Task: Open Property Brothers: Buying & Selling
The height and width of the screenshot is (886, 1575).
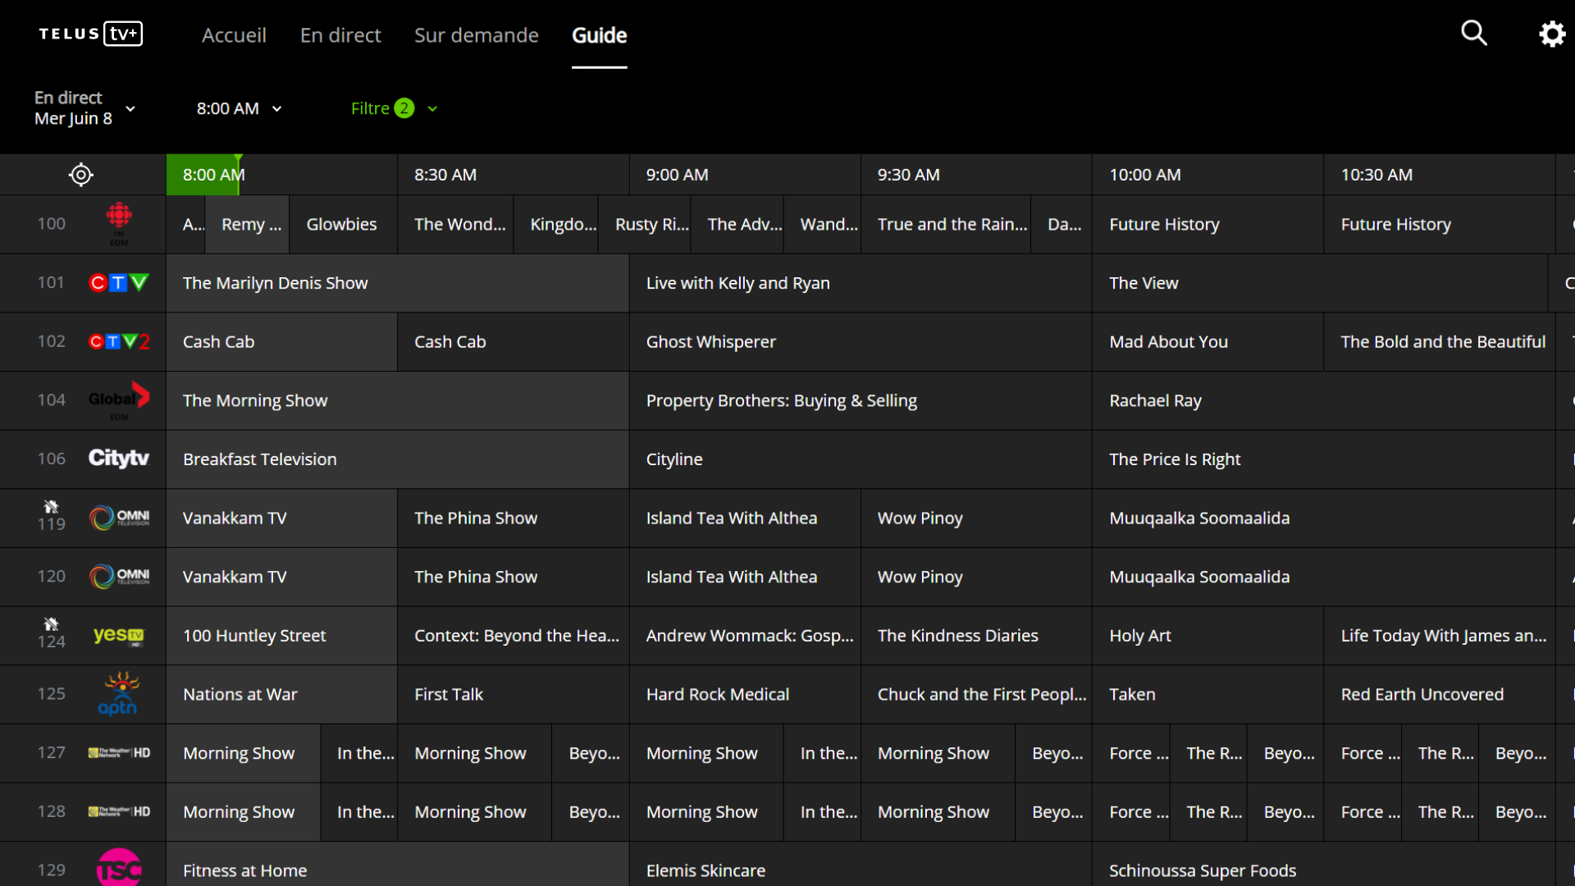Action: pos(861,400)
